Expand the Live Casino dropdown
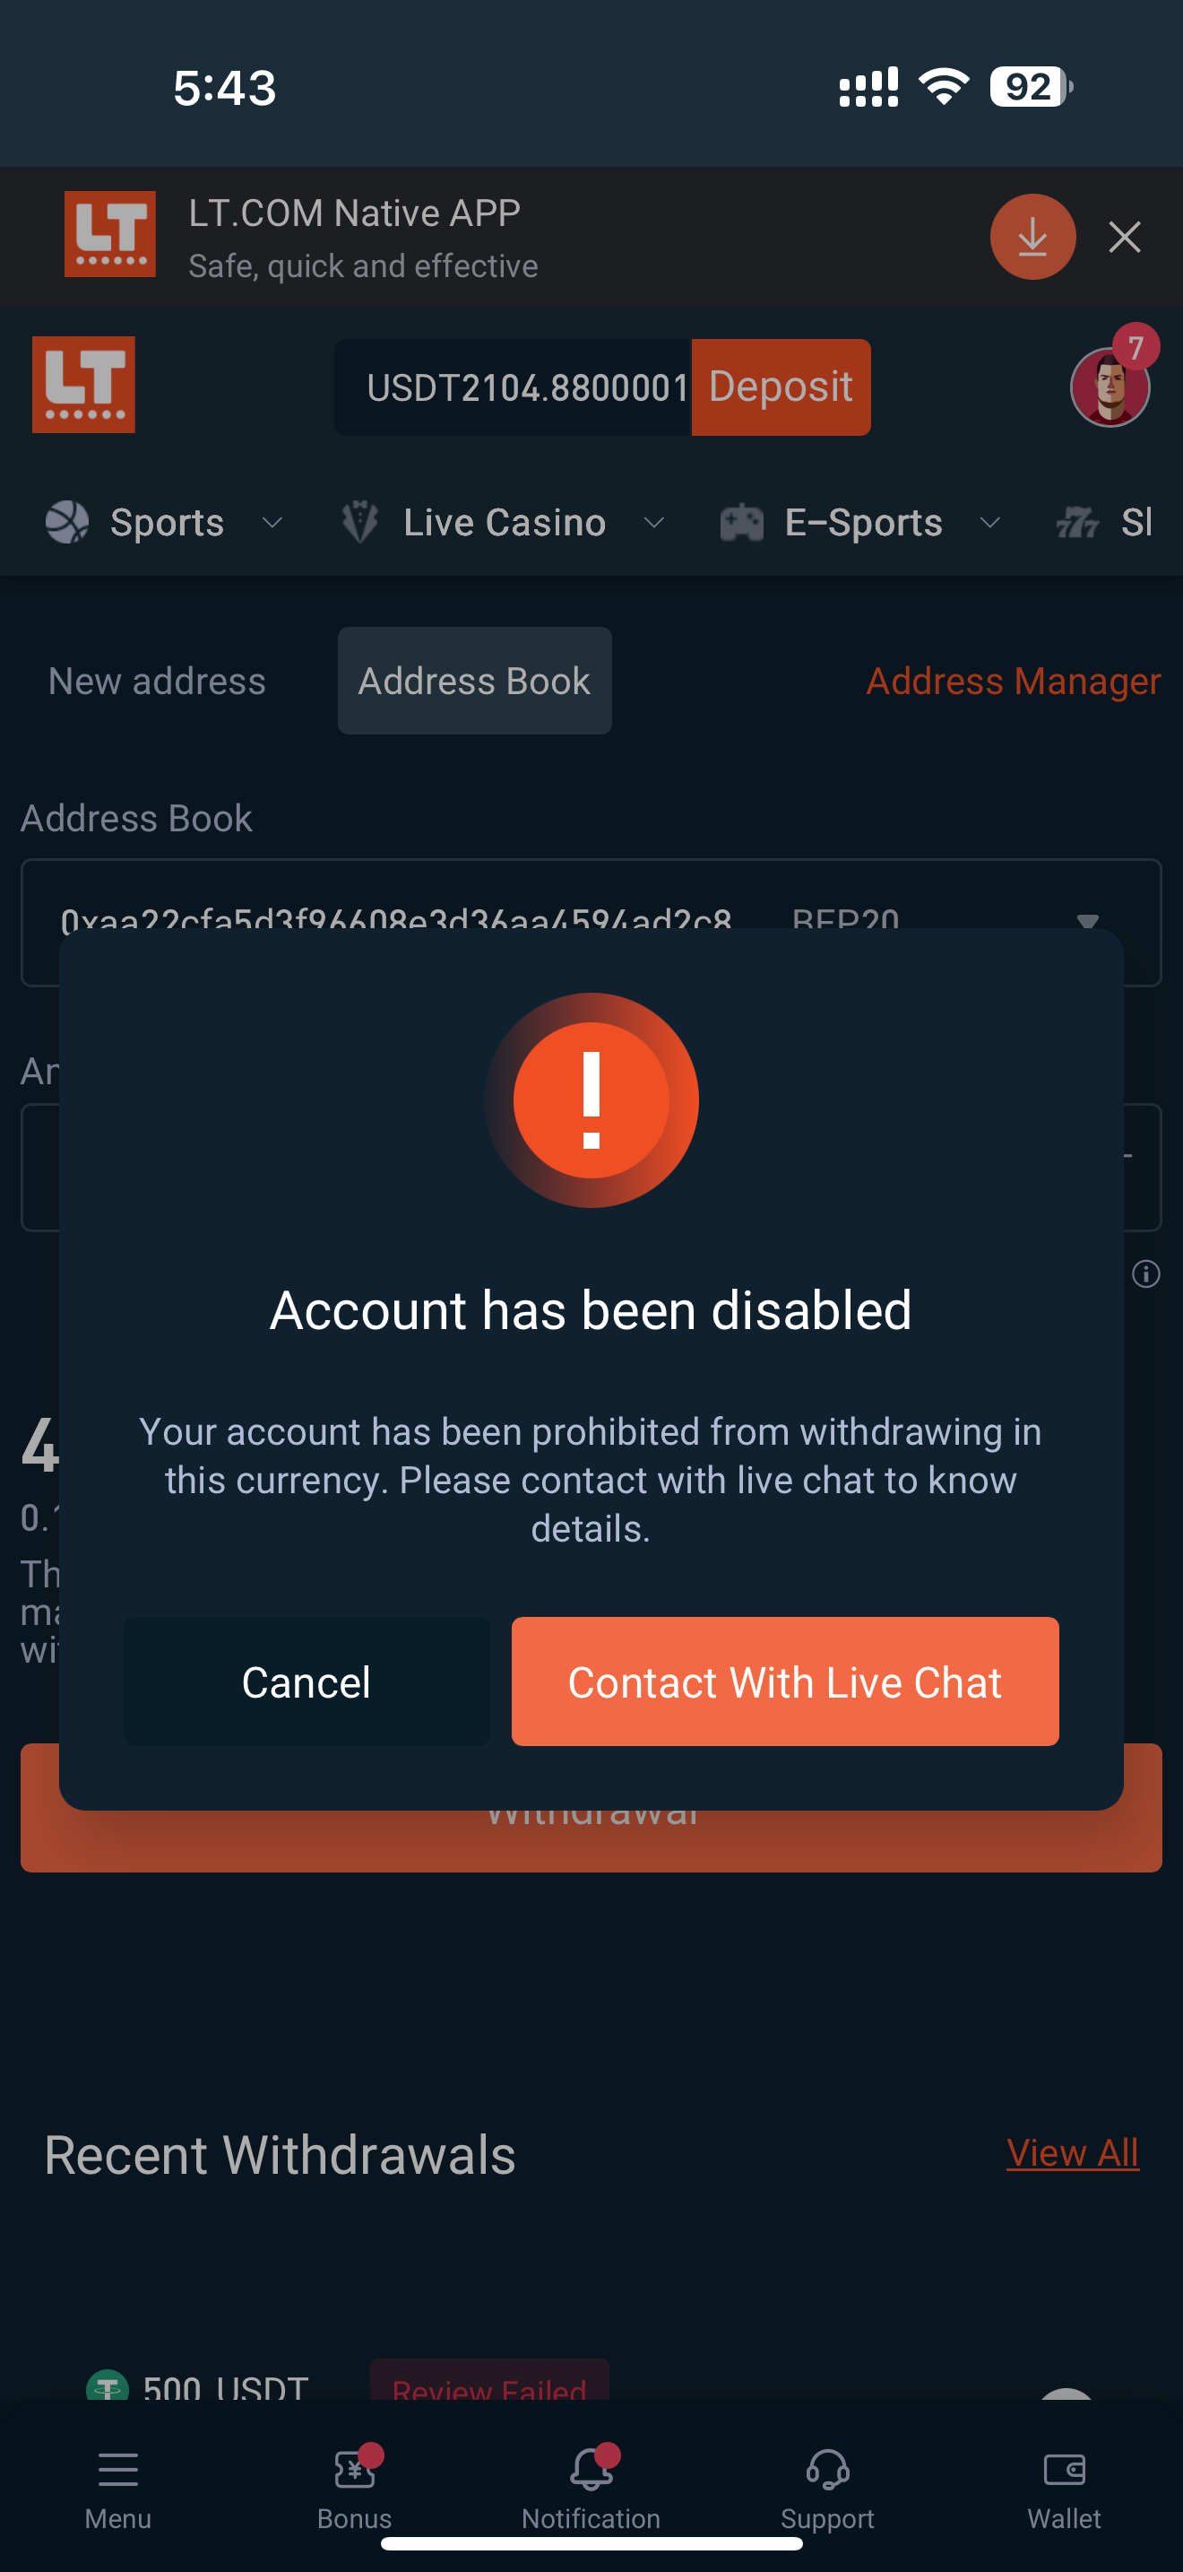The width and height of the screenshot is (1183, 2572). [x=653, y=522]
